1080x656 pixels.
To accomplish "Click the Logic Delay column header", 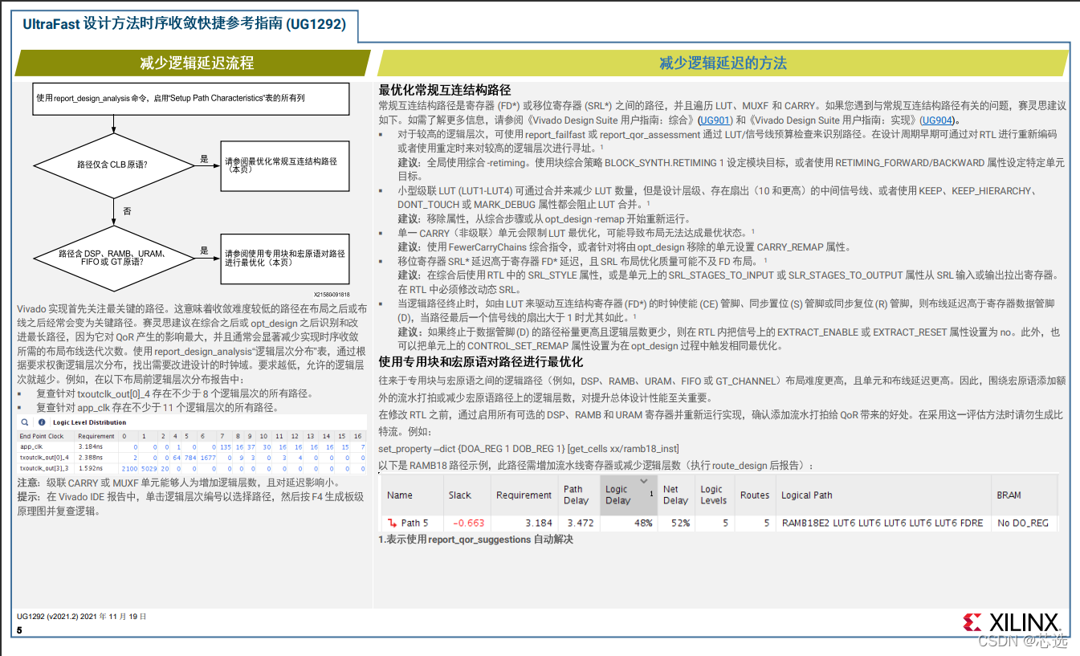I will (628, 495).
